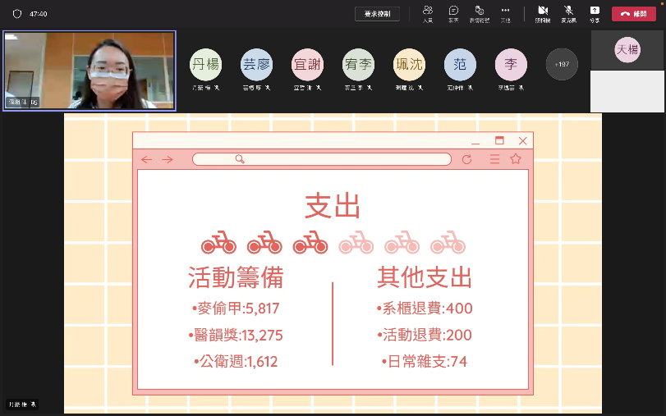Open the meeting chat (聊天)

[x=453, y=12]
